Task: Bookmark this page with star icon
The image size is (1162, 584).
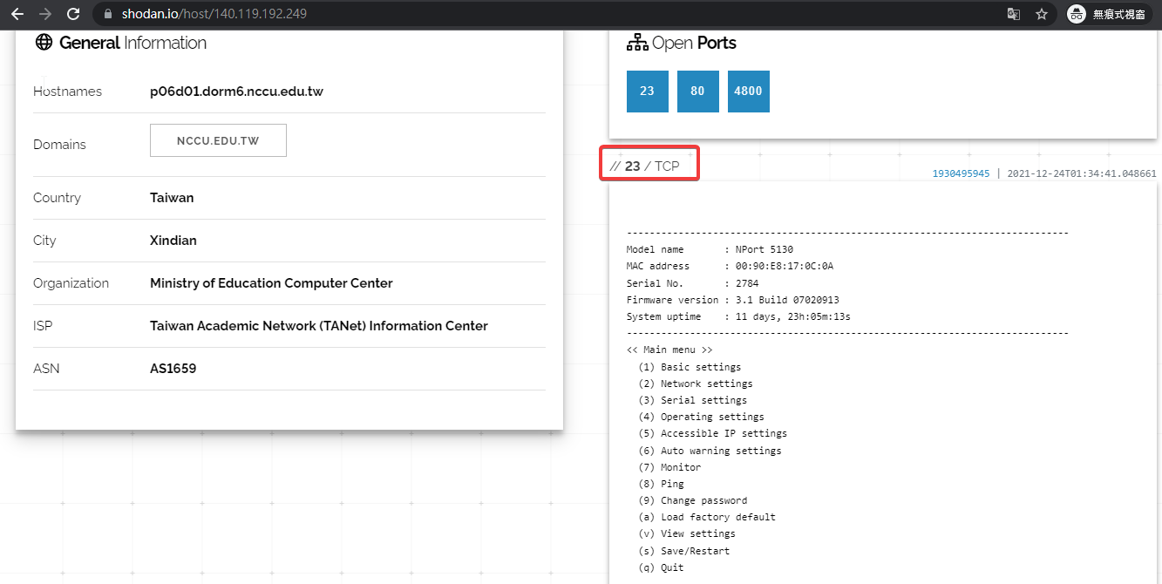Action: [x=1041, y=14]
